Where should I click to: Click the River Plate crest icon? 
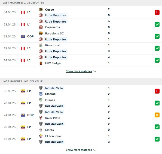(41, 118)
